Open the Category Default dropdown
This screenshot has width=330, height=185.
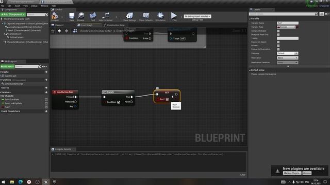tap(288, 53)
